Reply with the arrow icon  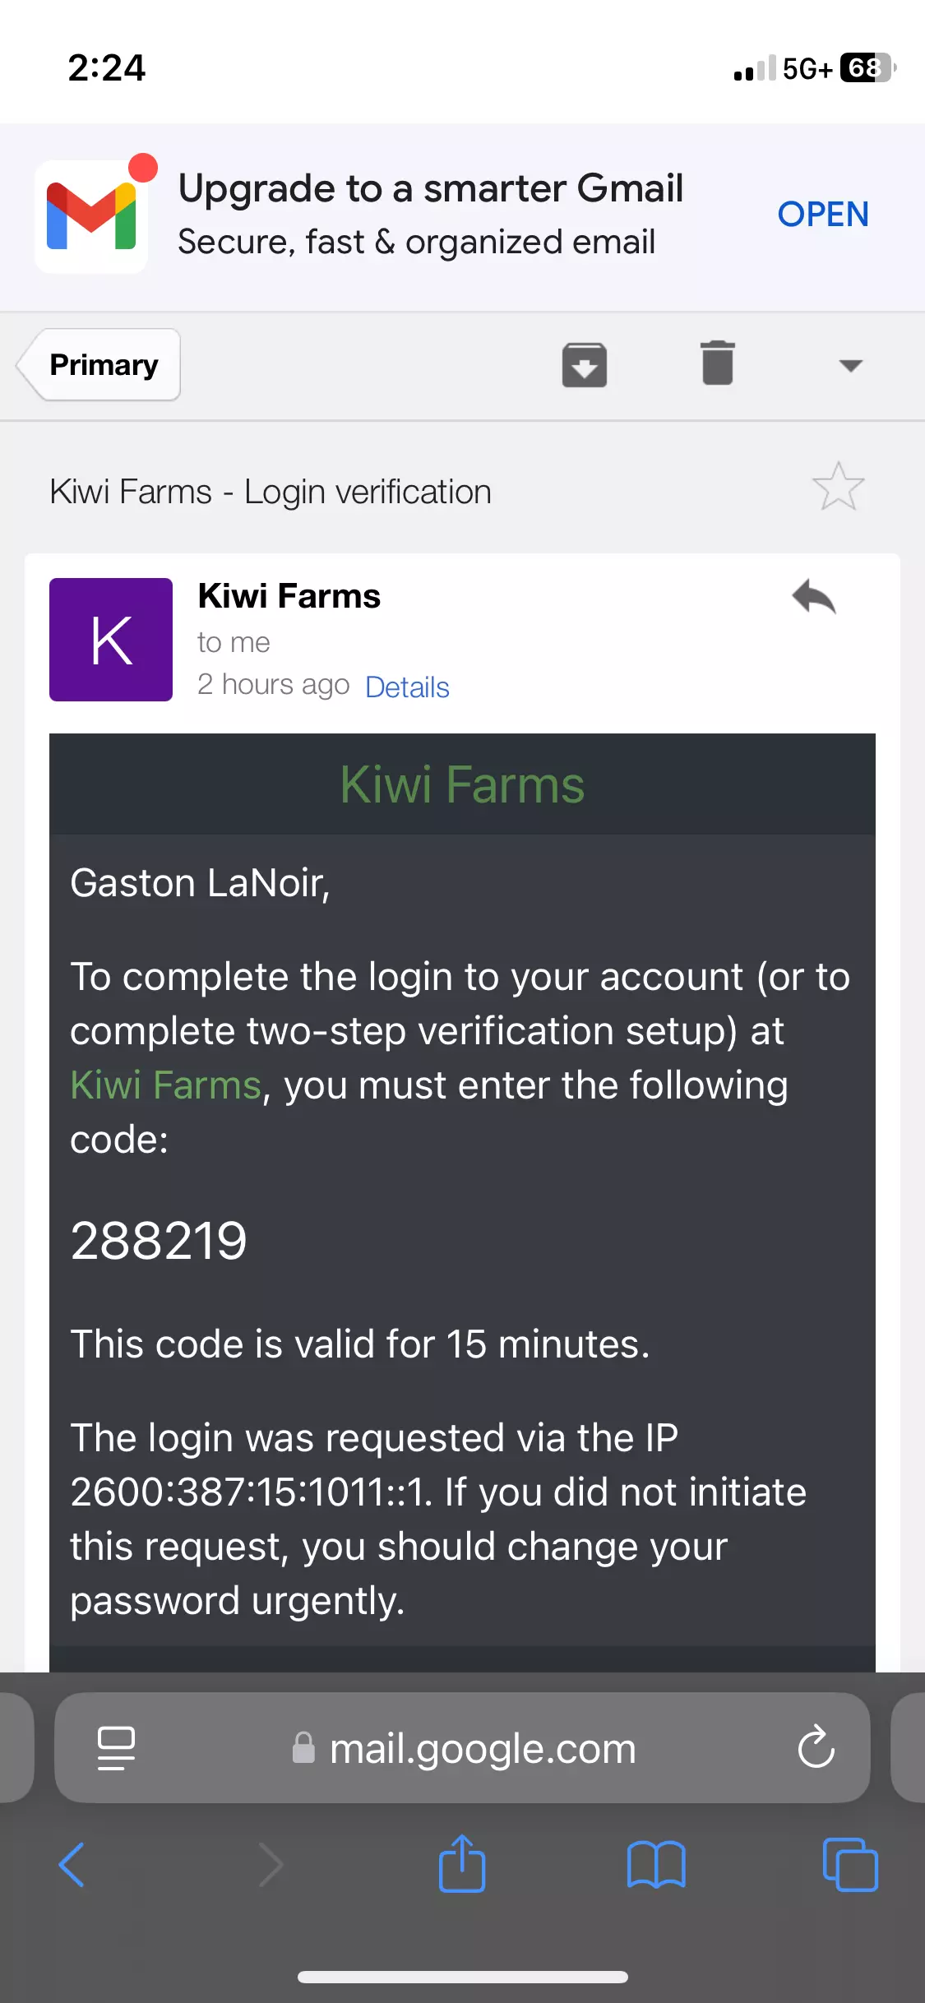pyautogui.click(x=813, y=598)
